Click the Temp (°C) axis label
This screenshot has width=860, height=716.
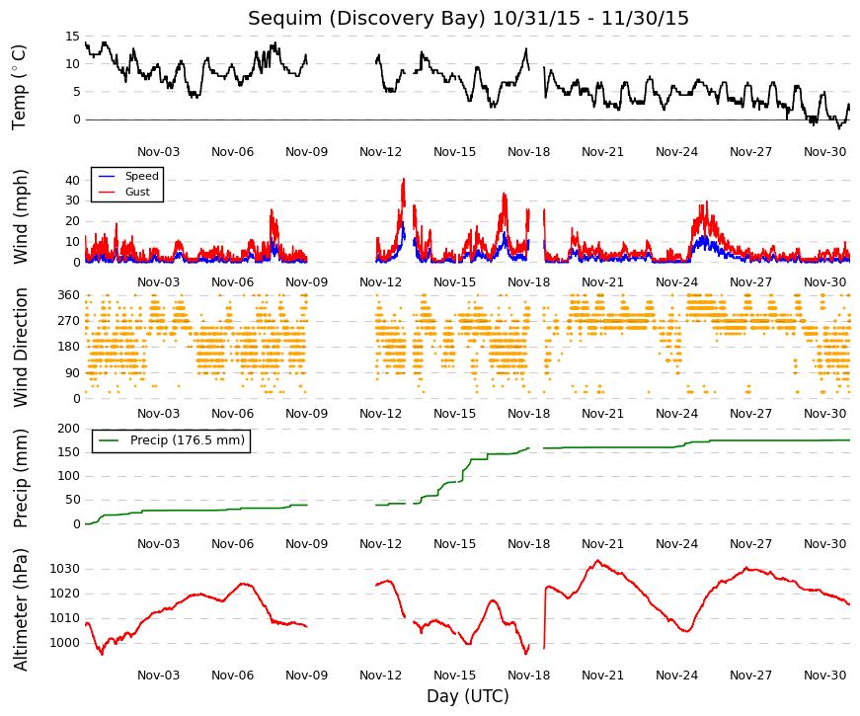19,87
